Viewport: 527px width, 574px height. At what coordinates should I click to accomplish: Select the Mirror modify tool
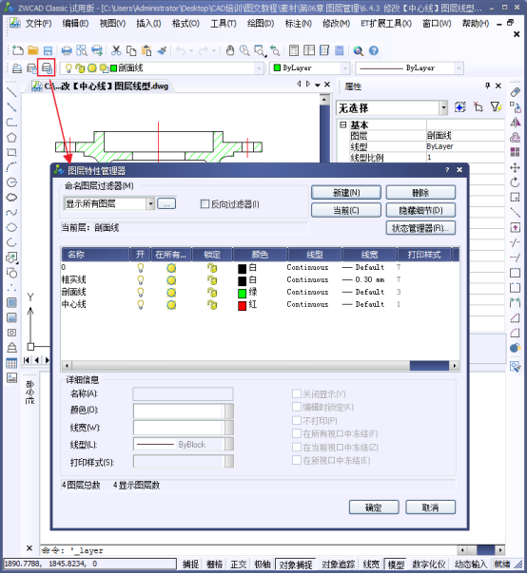click(x=515, y=123)
